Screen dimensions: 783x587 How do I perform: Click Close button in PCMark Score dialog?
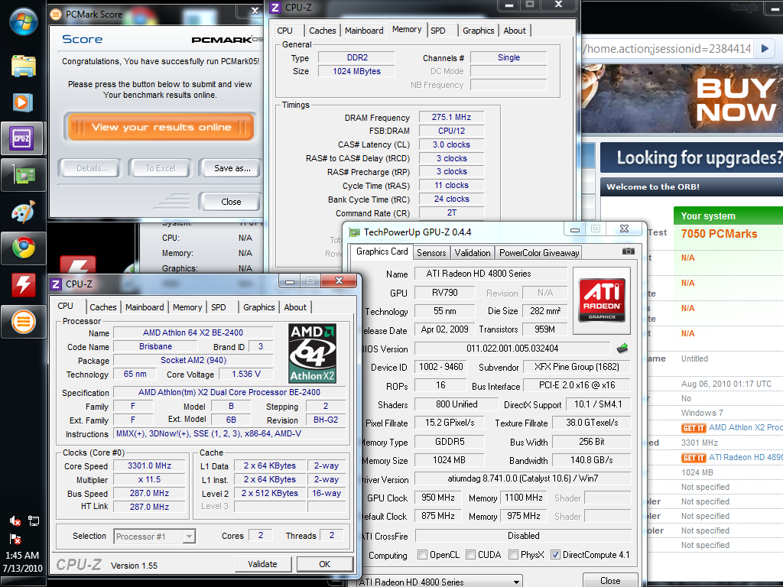pyautogui.click(x=231, y=202)
